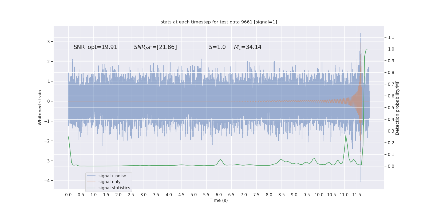Click the 11.5 tick on time axis
427x213 pixels.
pos(357,195)
